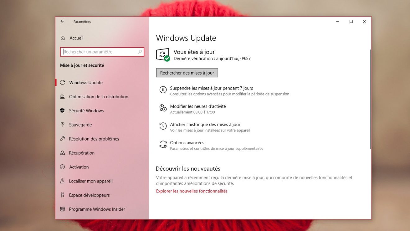Screen dimensions: 410x231
Task: Click the Résolution des problèmes wrench icon
Action: point(62,139)
